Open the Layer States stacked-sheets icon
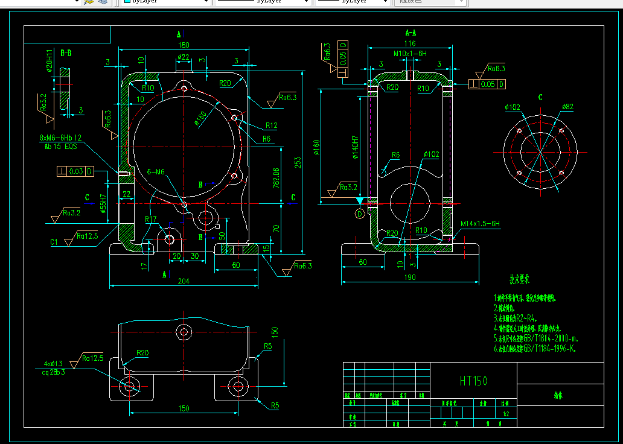Viewport: 623px width, 444px height. click(x=103, y=2)
